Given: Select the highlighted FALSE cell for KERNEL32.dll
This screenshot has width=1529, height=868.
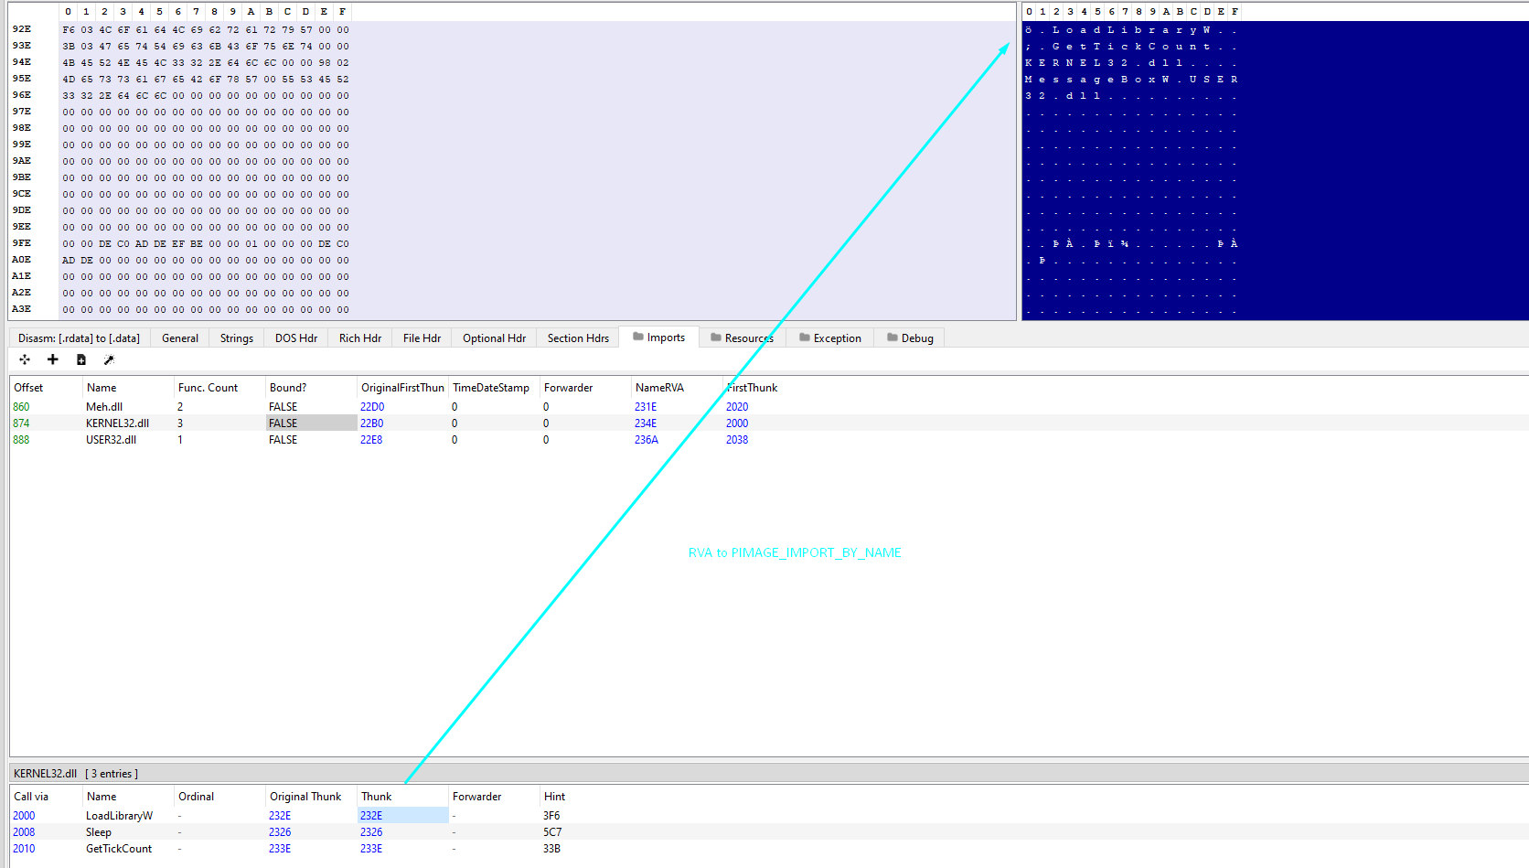Looking at the screenshot, I should pos(311,423).
